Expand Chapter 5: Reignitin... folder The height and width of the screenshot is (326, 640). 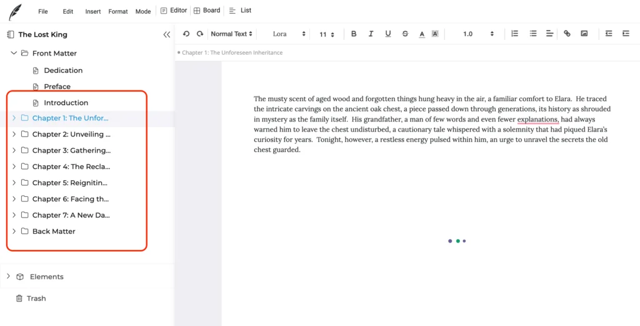pyautogui.click(x=14, y=183)
